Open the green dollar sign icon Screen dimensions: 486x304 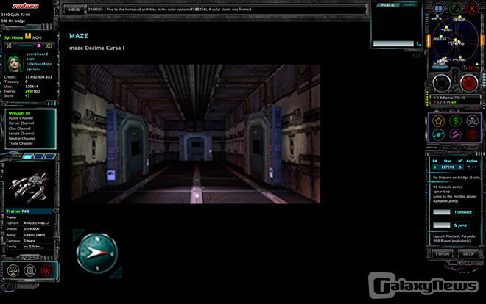455,121
